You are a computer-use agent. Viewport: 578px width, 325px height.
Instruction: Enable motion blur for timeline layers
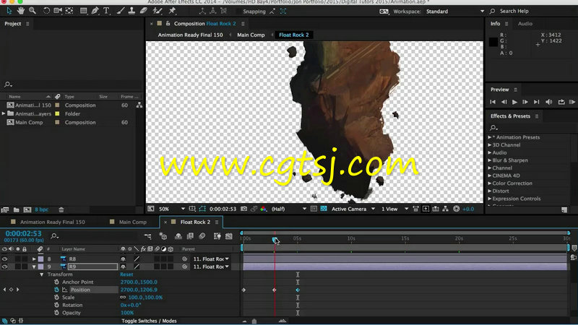click(202, 236)
